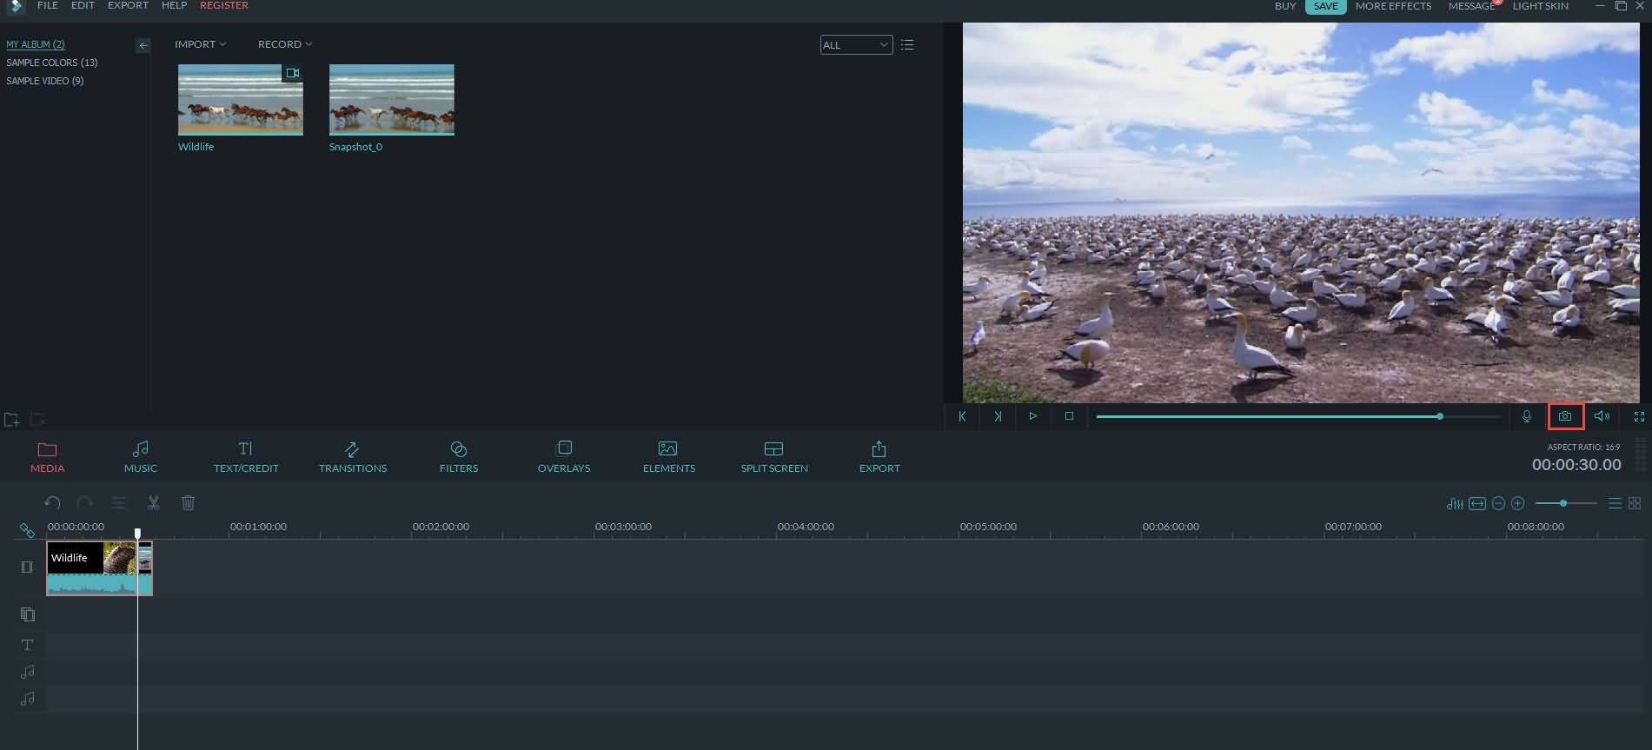Image resolution: width=1652 pixels, height=750 pixels.
Task: Switch to storyboard grid view
Action: click(1635, 503)
